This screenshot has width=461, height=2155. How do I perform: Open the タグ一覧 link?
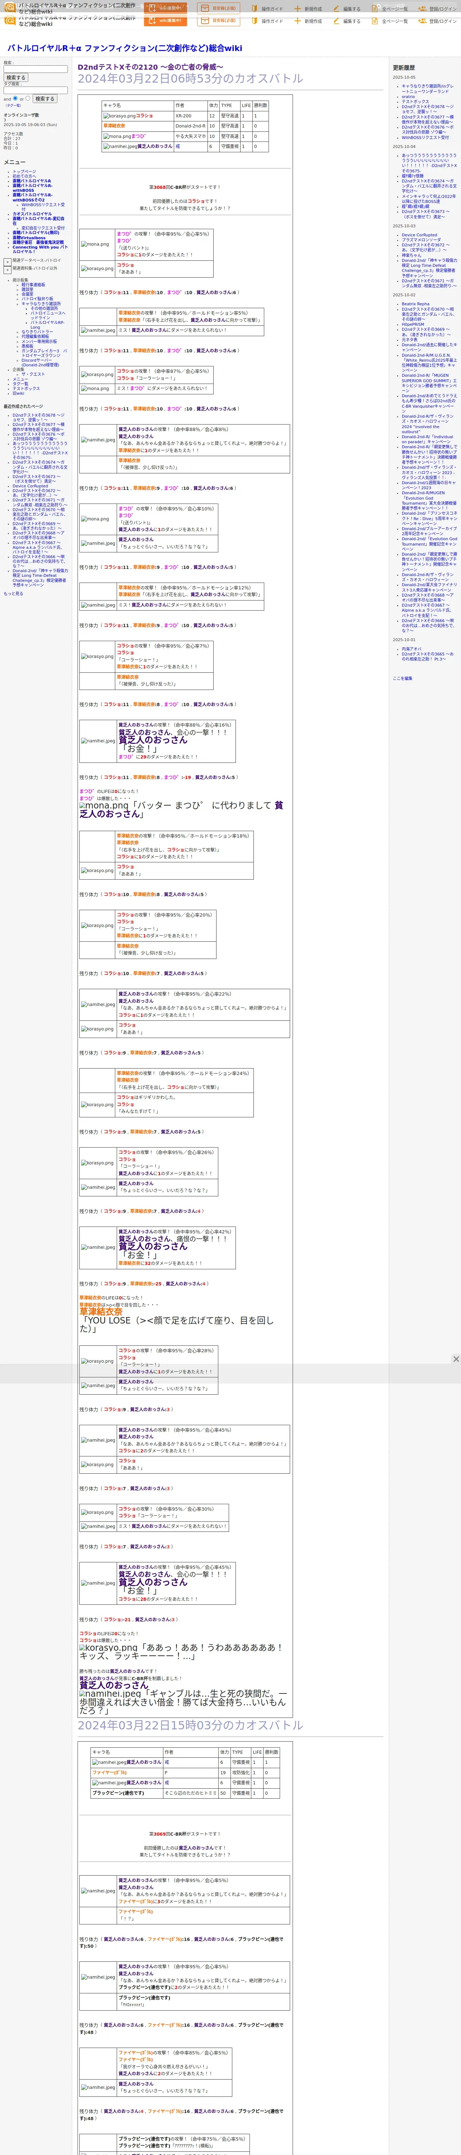[x=13, y=105]
